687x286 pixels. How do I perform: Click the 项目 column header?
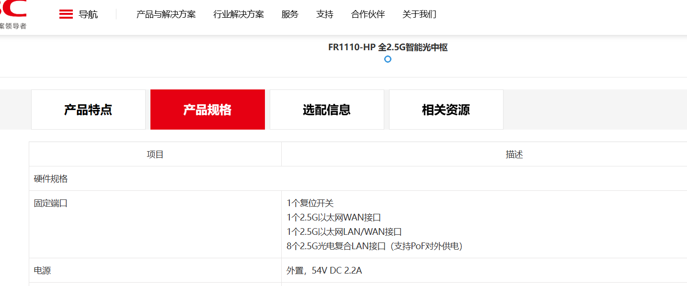155,154
